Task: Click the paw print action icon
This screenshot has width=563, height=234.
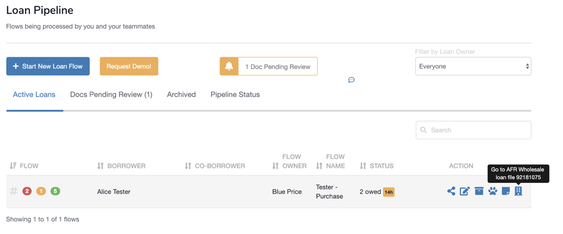Action: [493, 191]
